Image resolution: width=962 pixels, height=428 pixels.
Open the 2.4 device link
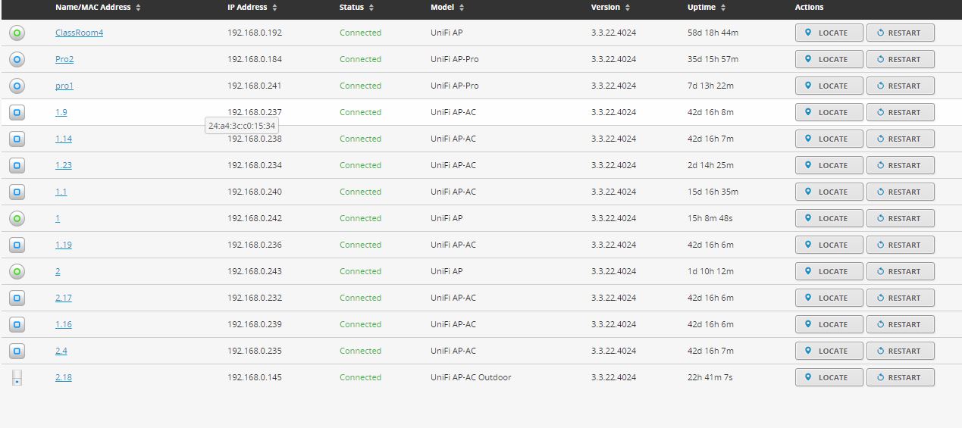[61, 351]
